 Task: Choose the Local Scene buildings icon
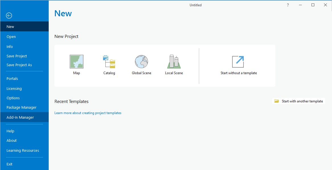click(174, 62)
